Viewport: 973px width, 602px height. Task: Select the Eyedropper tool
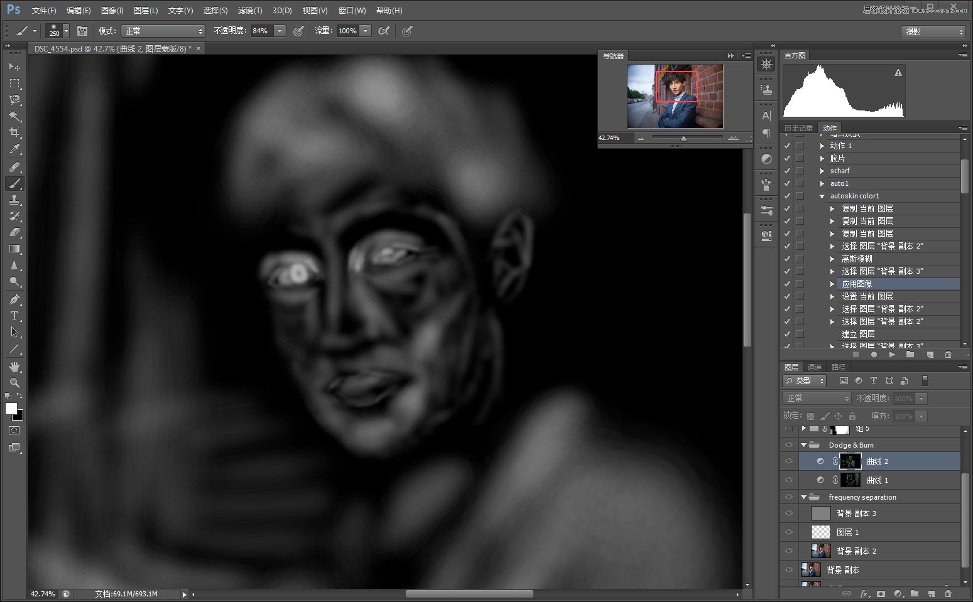14,149
